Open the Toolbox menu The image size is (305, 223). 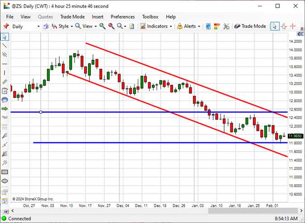150,17
